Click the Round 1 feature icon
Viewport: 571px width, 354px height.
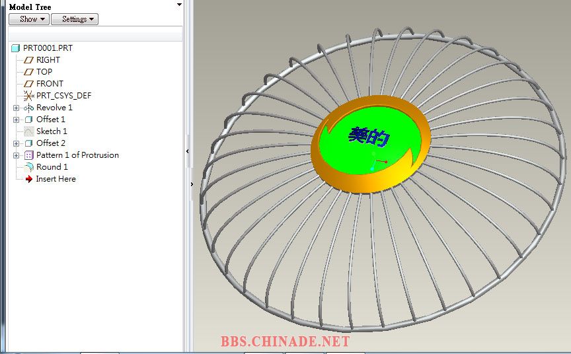pos(29,167)
